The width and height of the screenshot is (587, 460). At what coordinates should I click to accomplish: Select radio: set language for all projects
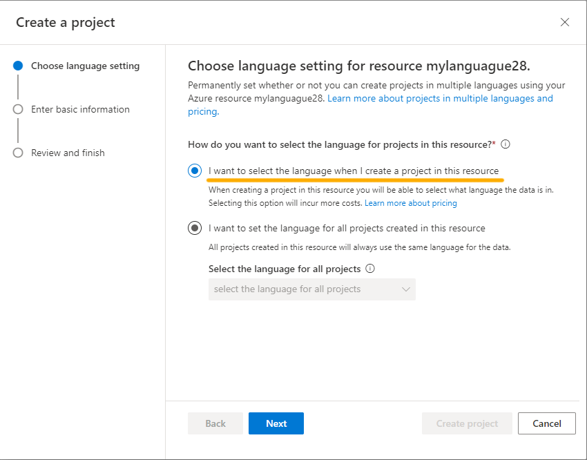click(x=195, y=228)
